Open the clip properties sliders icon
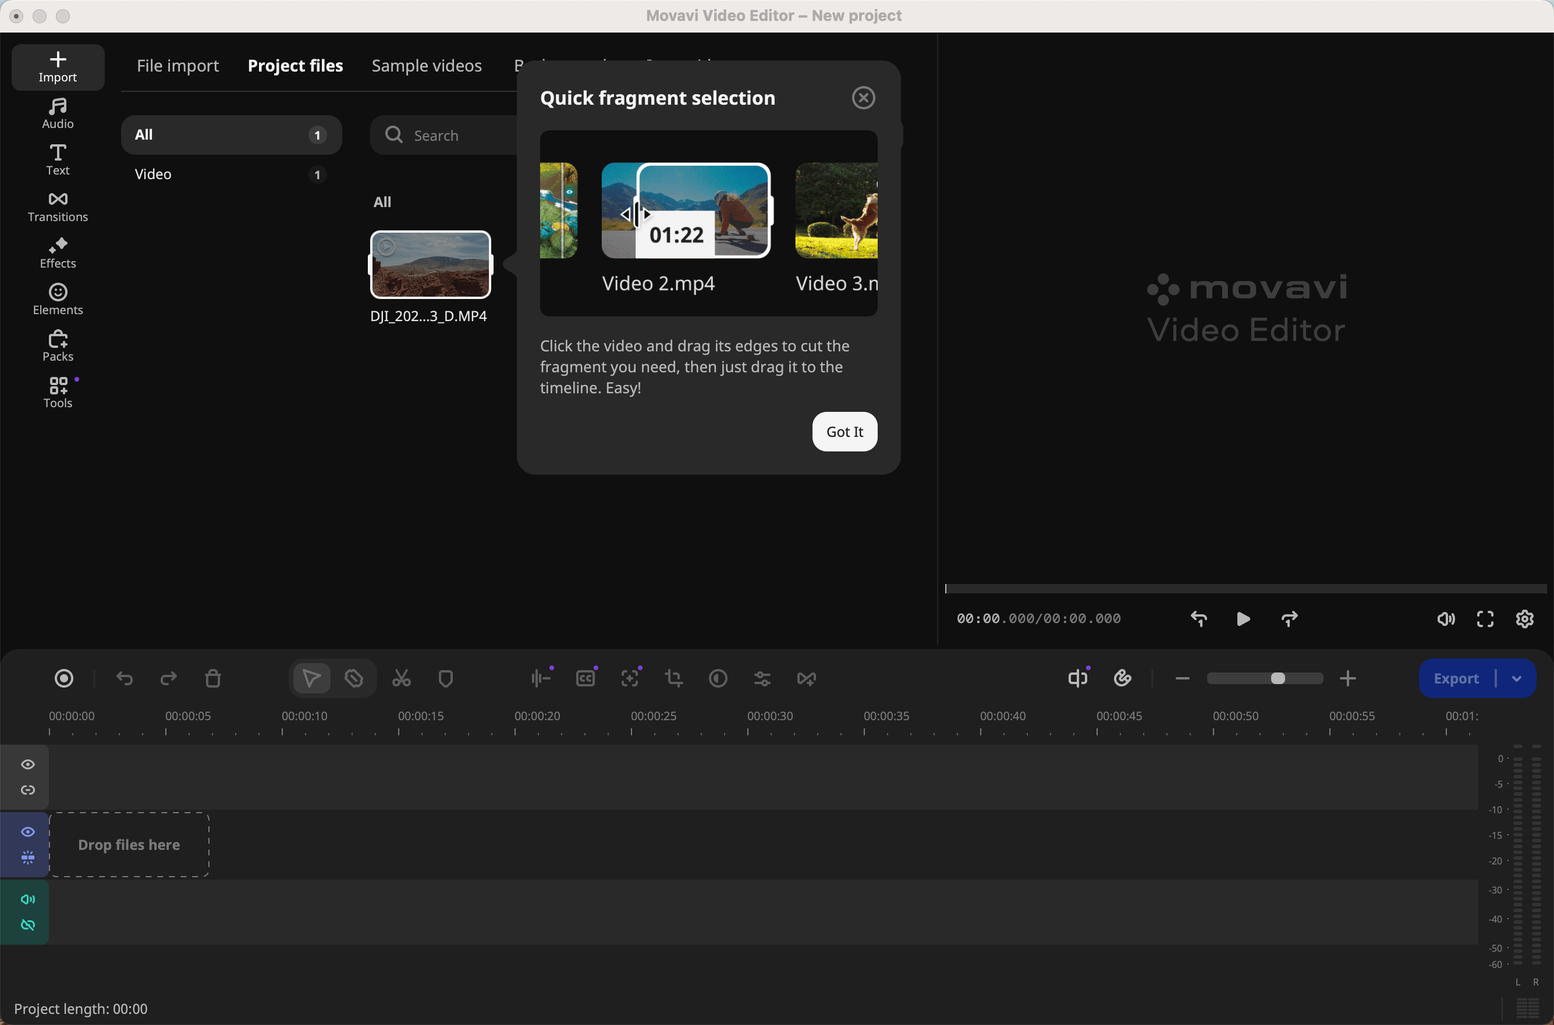 [x=762, y=678]
